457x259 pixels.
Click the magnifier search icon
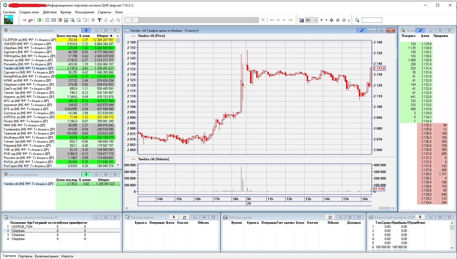(x=357, y=20)
